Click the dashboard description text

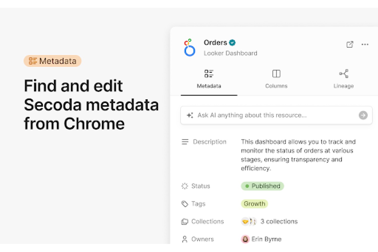click(298, 155)
